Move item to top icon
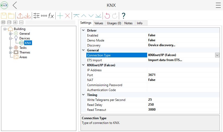 pos(76,16)
